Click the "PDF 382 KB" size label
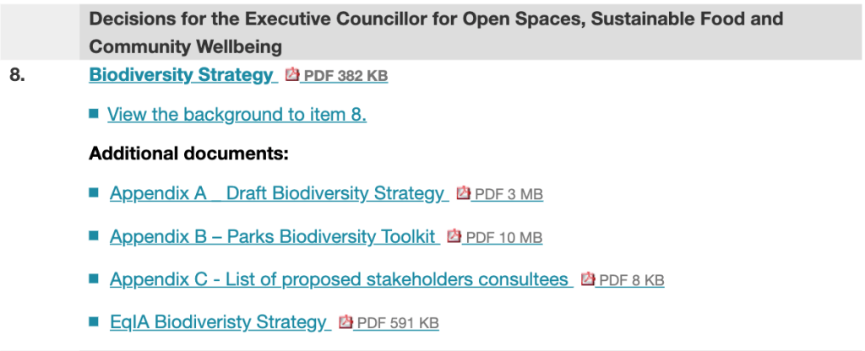The width and height of the screenshot is (865, 351). coord(345,75)
